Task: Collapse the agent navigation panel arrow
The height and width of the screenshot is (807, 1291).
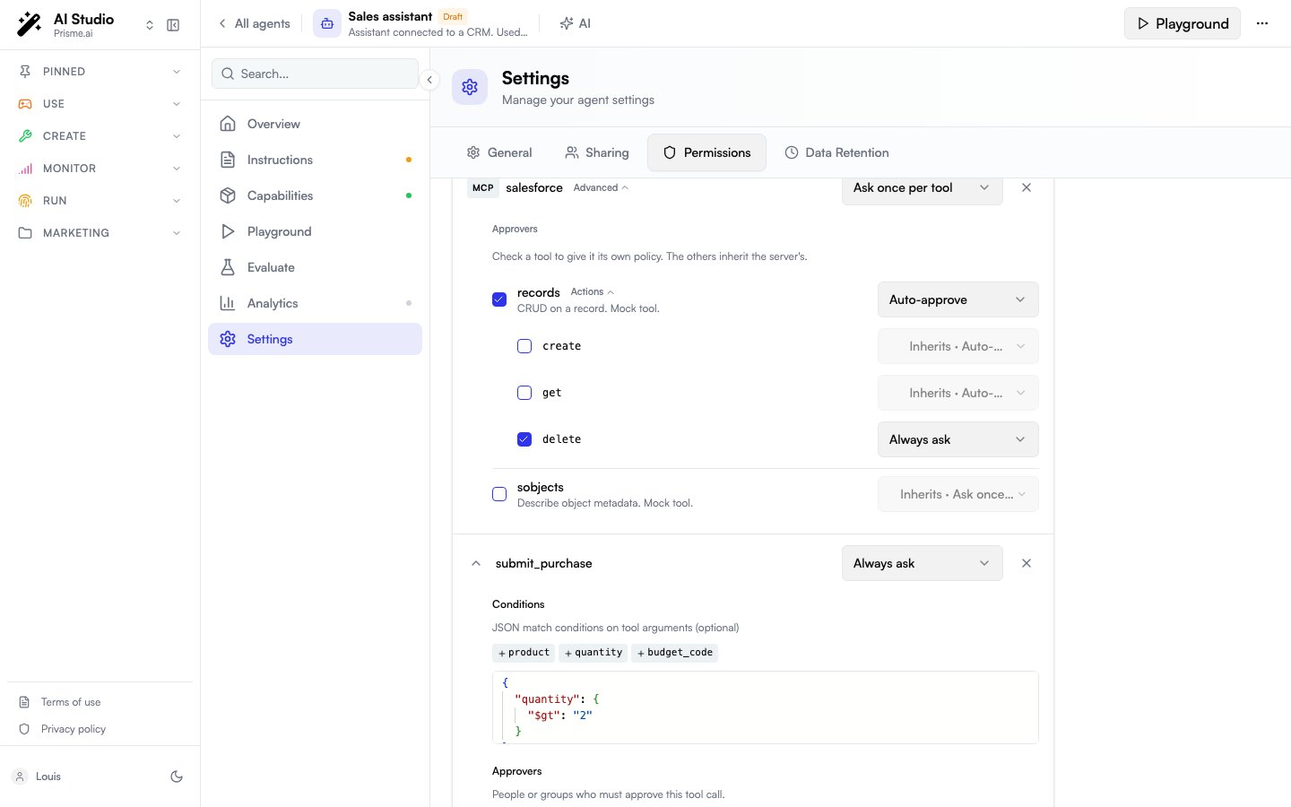Action: (x=429, y=80)
